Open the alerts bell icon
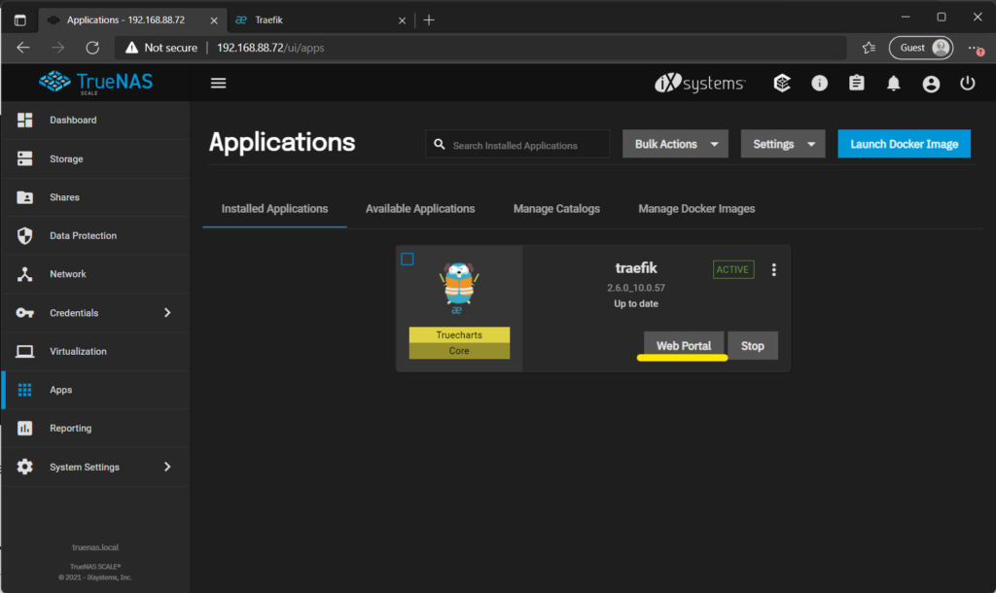 pos(894,84)
